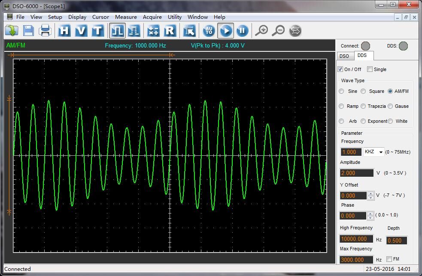
Task: Enable the Single checkbox
Action: click(370, 69)
